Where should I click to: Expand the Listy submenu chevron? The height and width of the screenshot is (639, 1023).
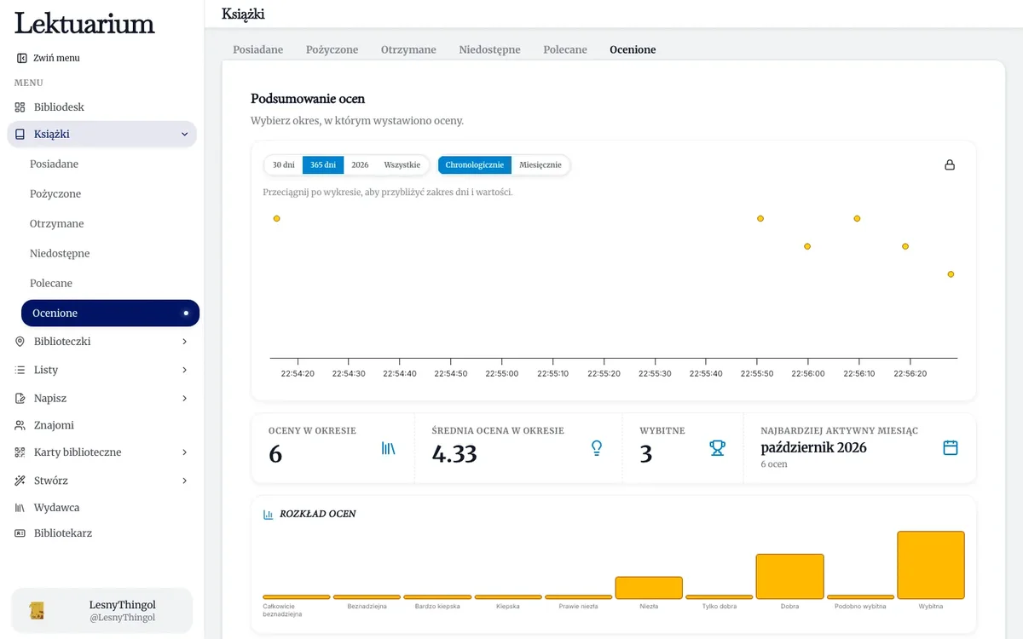click(x=185, y=370)
